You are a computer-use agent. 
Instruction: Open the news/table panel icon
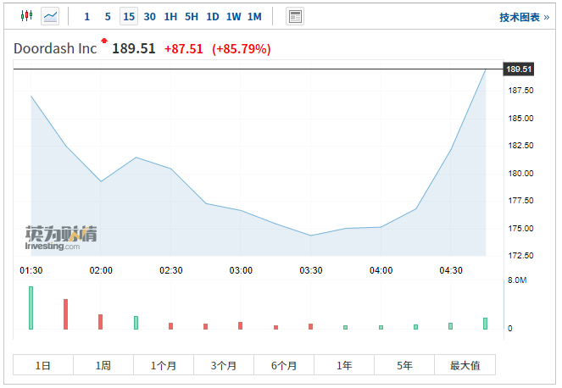pyautogui.click(x=295, y=16)
